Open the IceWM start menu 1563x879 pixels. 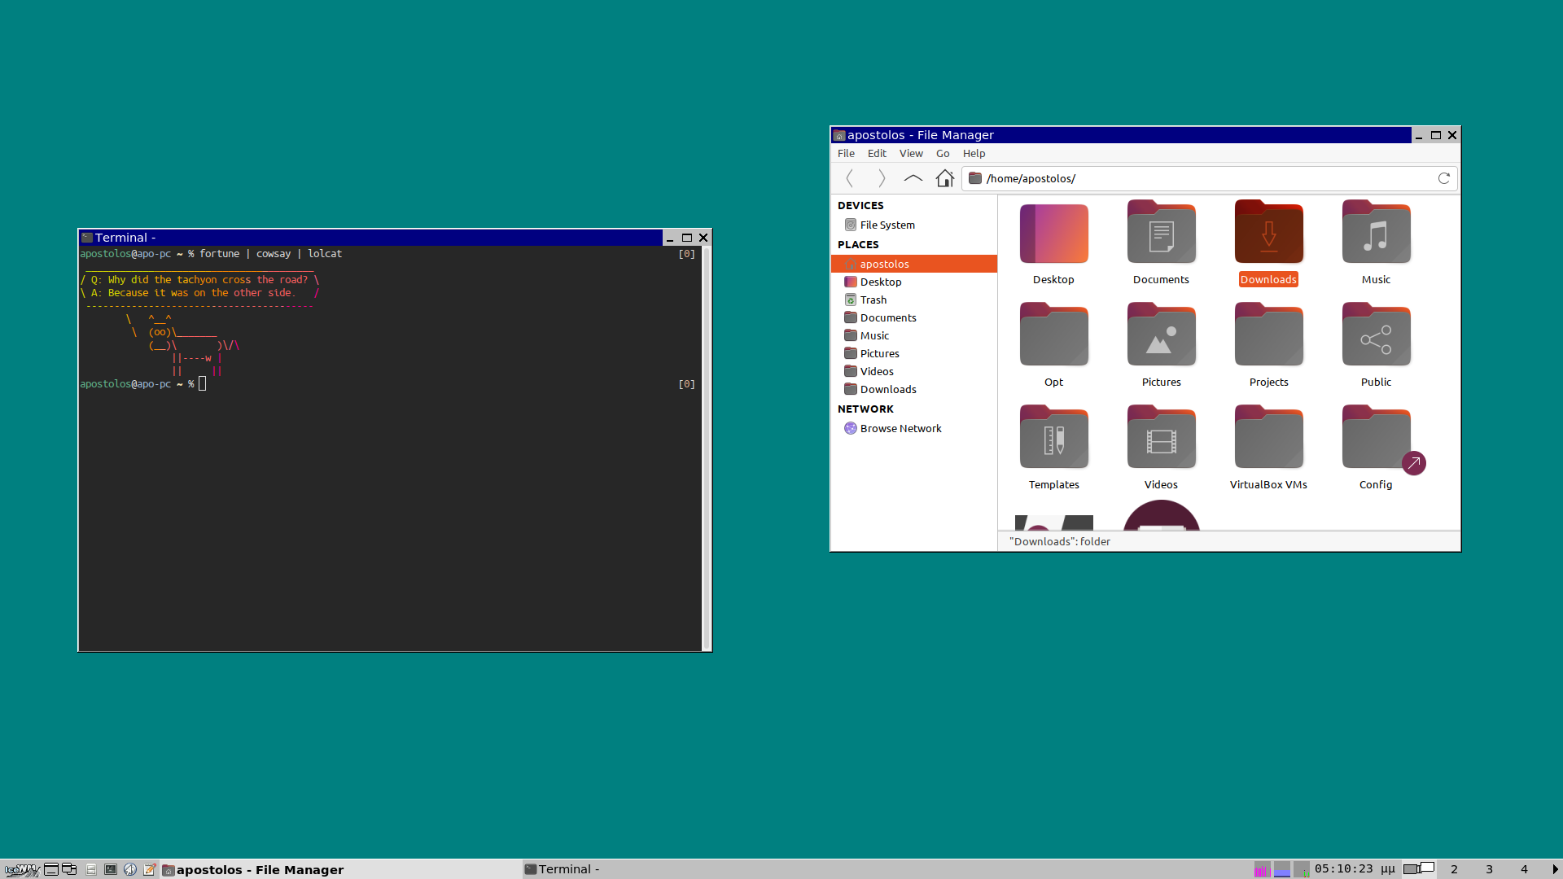[x=21, y=869]
